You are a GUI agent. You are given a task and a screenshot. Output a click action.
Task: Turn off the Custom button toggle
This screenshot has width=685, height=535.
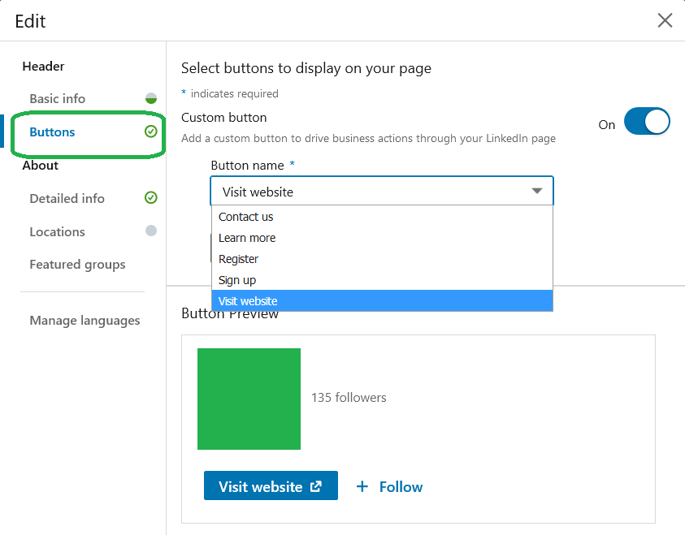(x=647, y=121)
